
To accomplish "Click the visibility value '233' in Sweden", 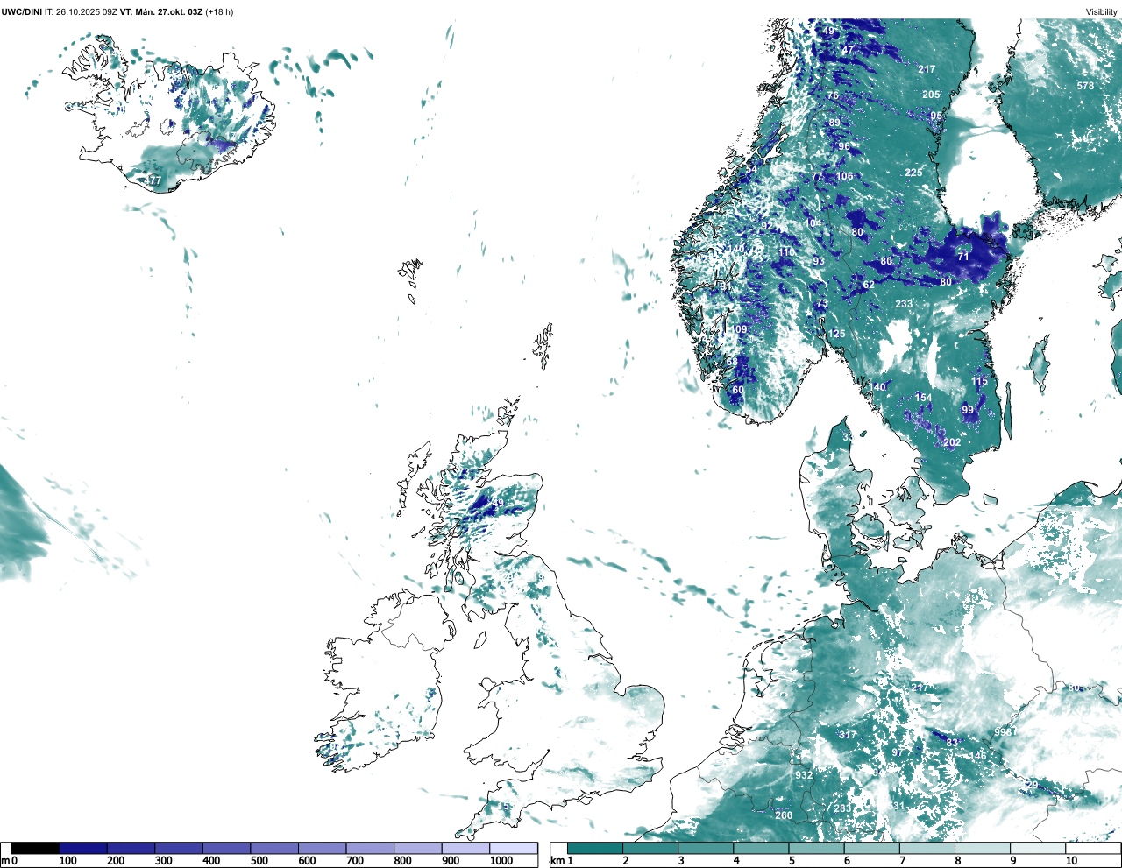I will click(x=904, y=304).
